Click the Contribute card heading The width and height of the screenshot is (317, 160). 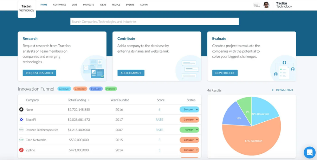[126, 38]
